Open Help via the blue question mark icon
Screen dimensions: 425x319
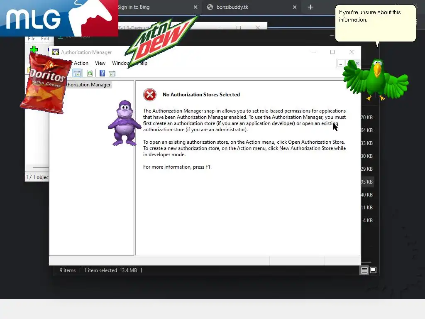click(102, 73)
